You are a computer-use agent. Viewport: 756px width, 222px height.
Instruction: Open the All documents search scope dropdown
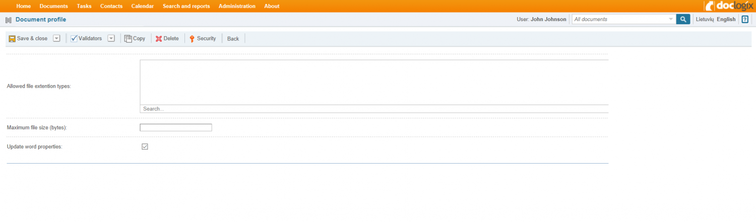click(x=670, y=20)
